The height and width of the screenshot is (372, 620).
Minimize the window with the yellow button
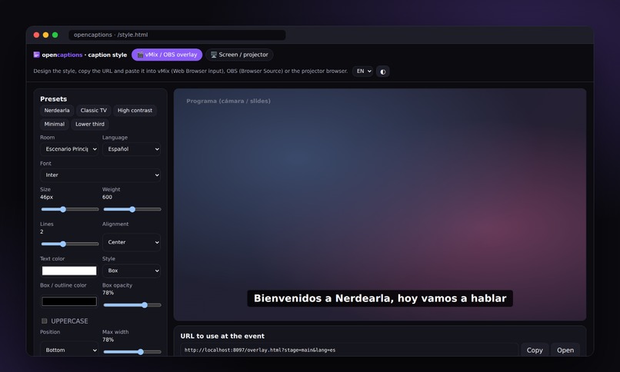(45, 35)
